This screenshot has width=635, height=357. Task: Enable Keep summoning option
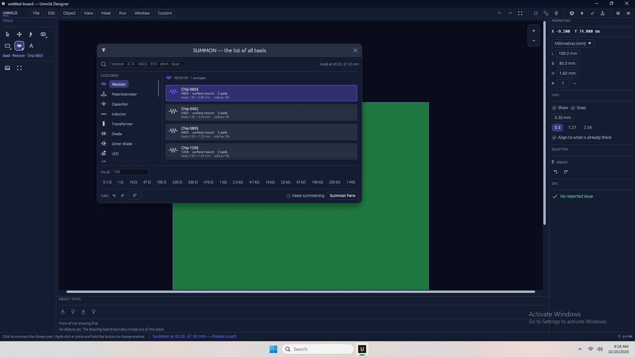pyautogui.click(x=288, y=196)
